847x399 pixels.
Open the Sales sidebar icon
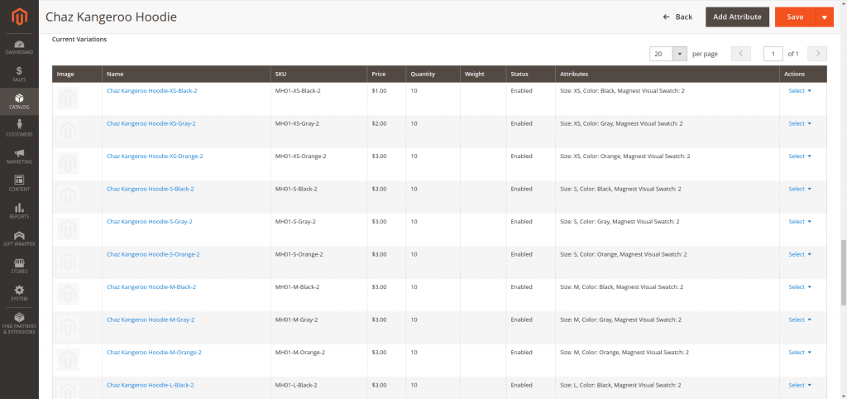pos(19,74)
